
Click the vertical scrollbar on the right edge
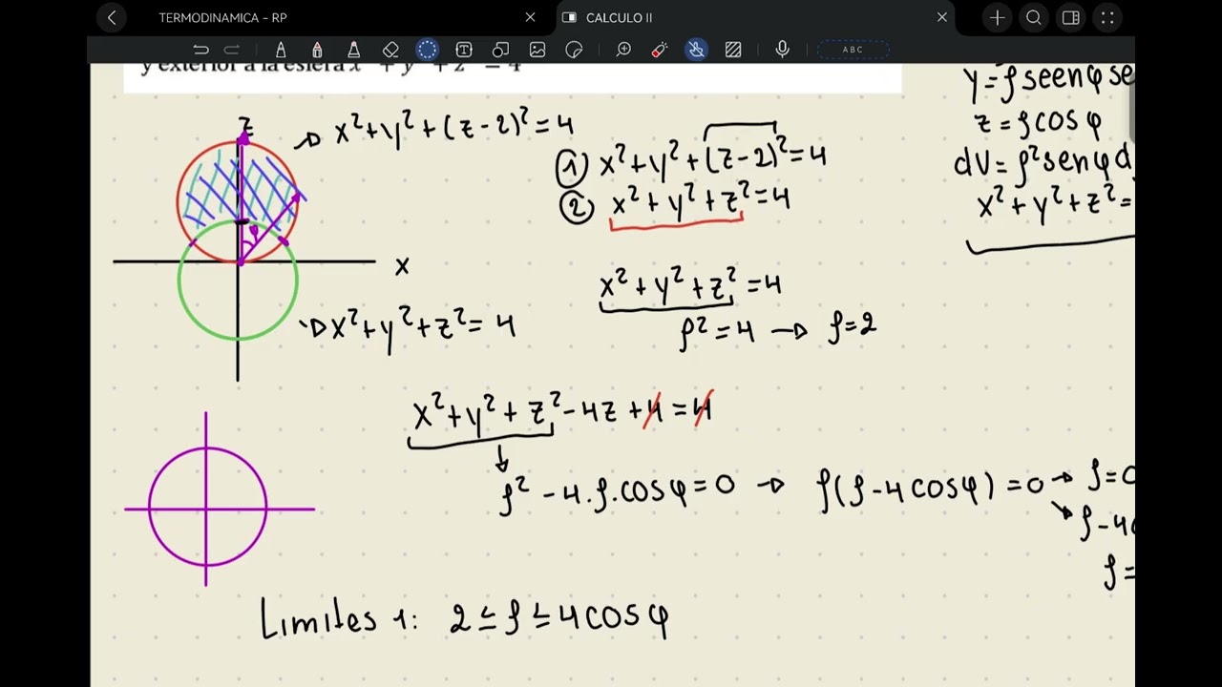click(x=1131, y=105)
